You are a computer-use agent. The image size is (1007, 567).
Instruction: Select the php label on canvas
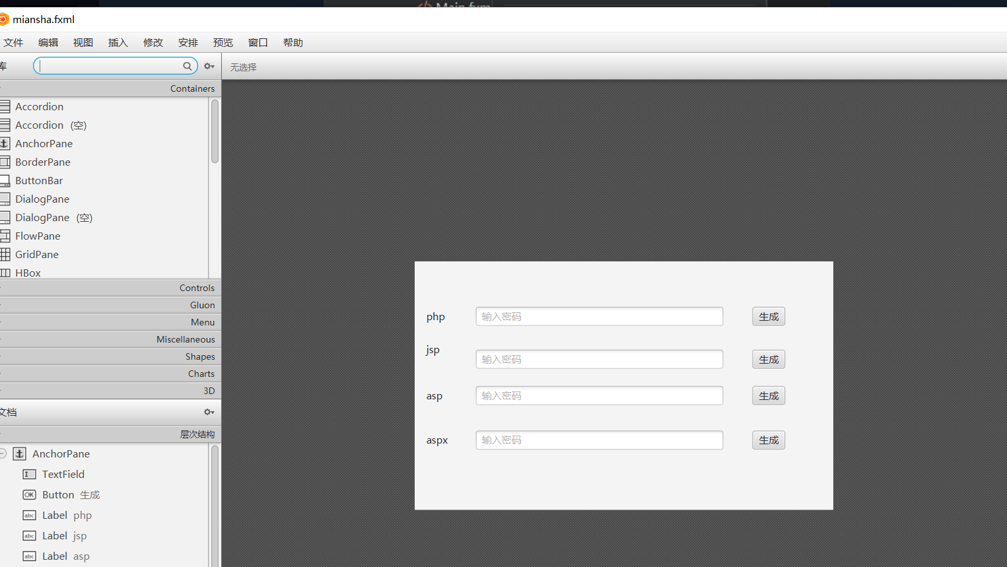pyautogui.click(x=436, y=317)
